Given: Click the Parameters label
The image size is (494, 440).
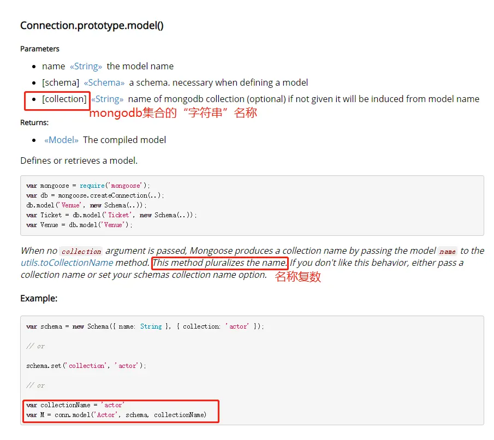Looking at the screenshot, I should [40, 49].
